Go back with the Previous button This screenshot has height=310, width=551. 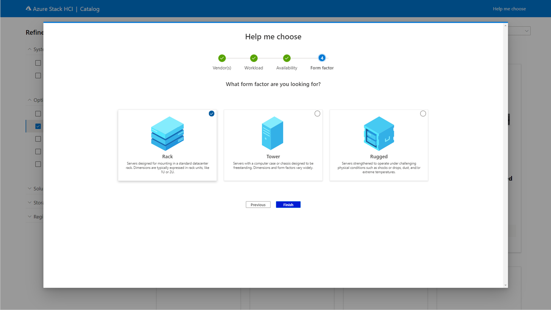point(258,205)
